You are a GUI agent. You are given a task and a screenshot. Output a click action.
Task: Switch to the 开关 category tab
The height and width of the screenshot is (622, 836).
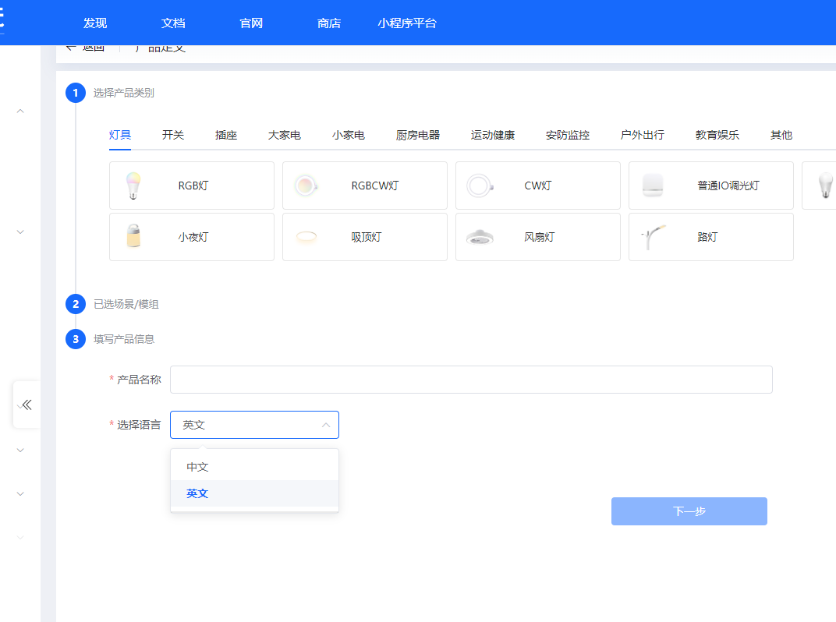coord(172,134)
